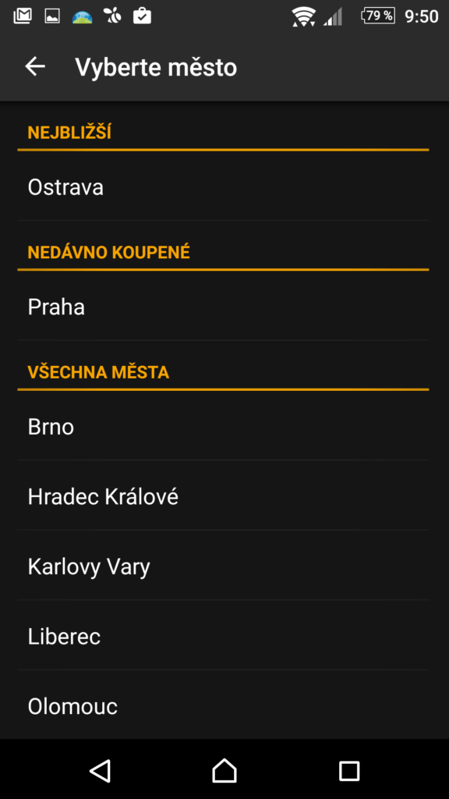Tap the battery 79% indicator

click(x=378, y=16)
